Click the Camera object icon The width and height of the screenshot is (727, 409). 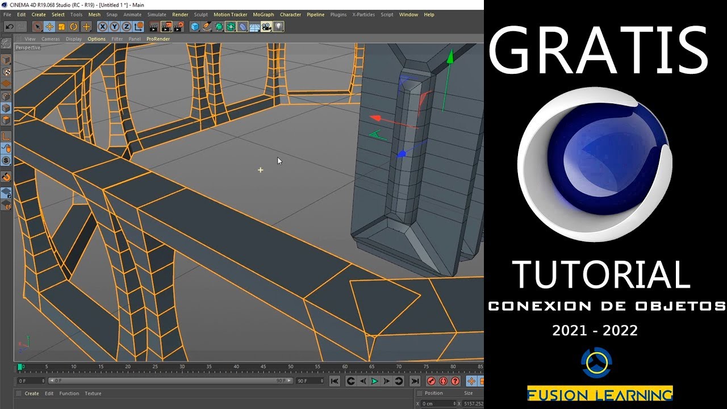(x=266, y=26)
